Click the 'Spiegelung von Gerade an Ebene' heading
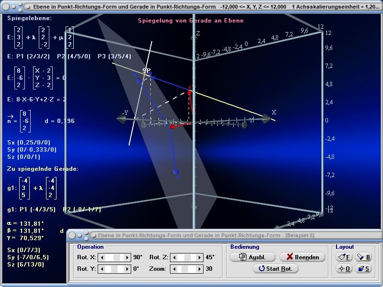Viewport: 383px width, 287px height. coord(191,21)
